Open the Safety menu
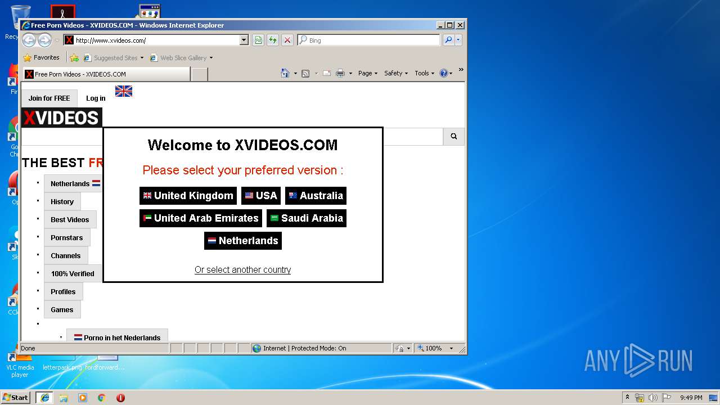 pos(396,73)
